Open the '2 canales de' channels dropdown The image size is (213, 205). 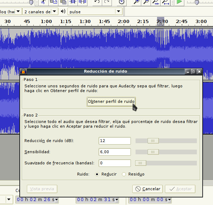coord(54,12)
